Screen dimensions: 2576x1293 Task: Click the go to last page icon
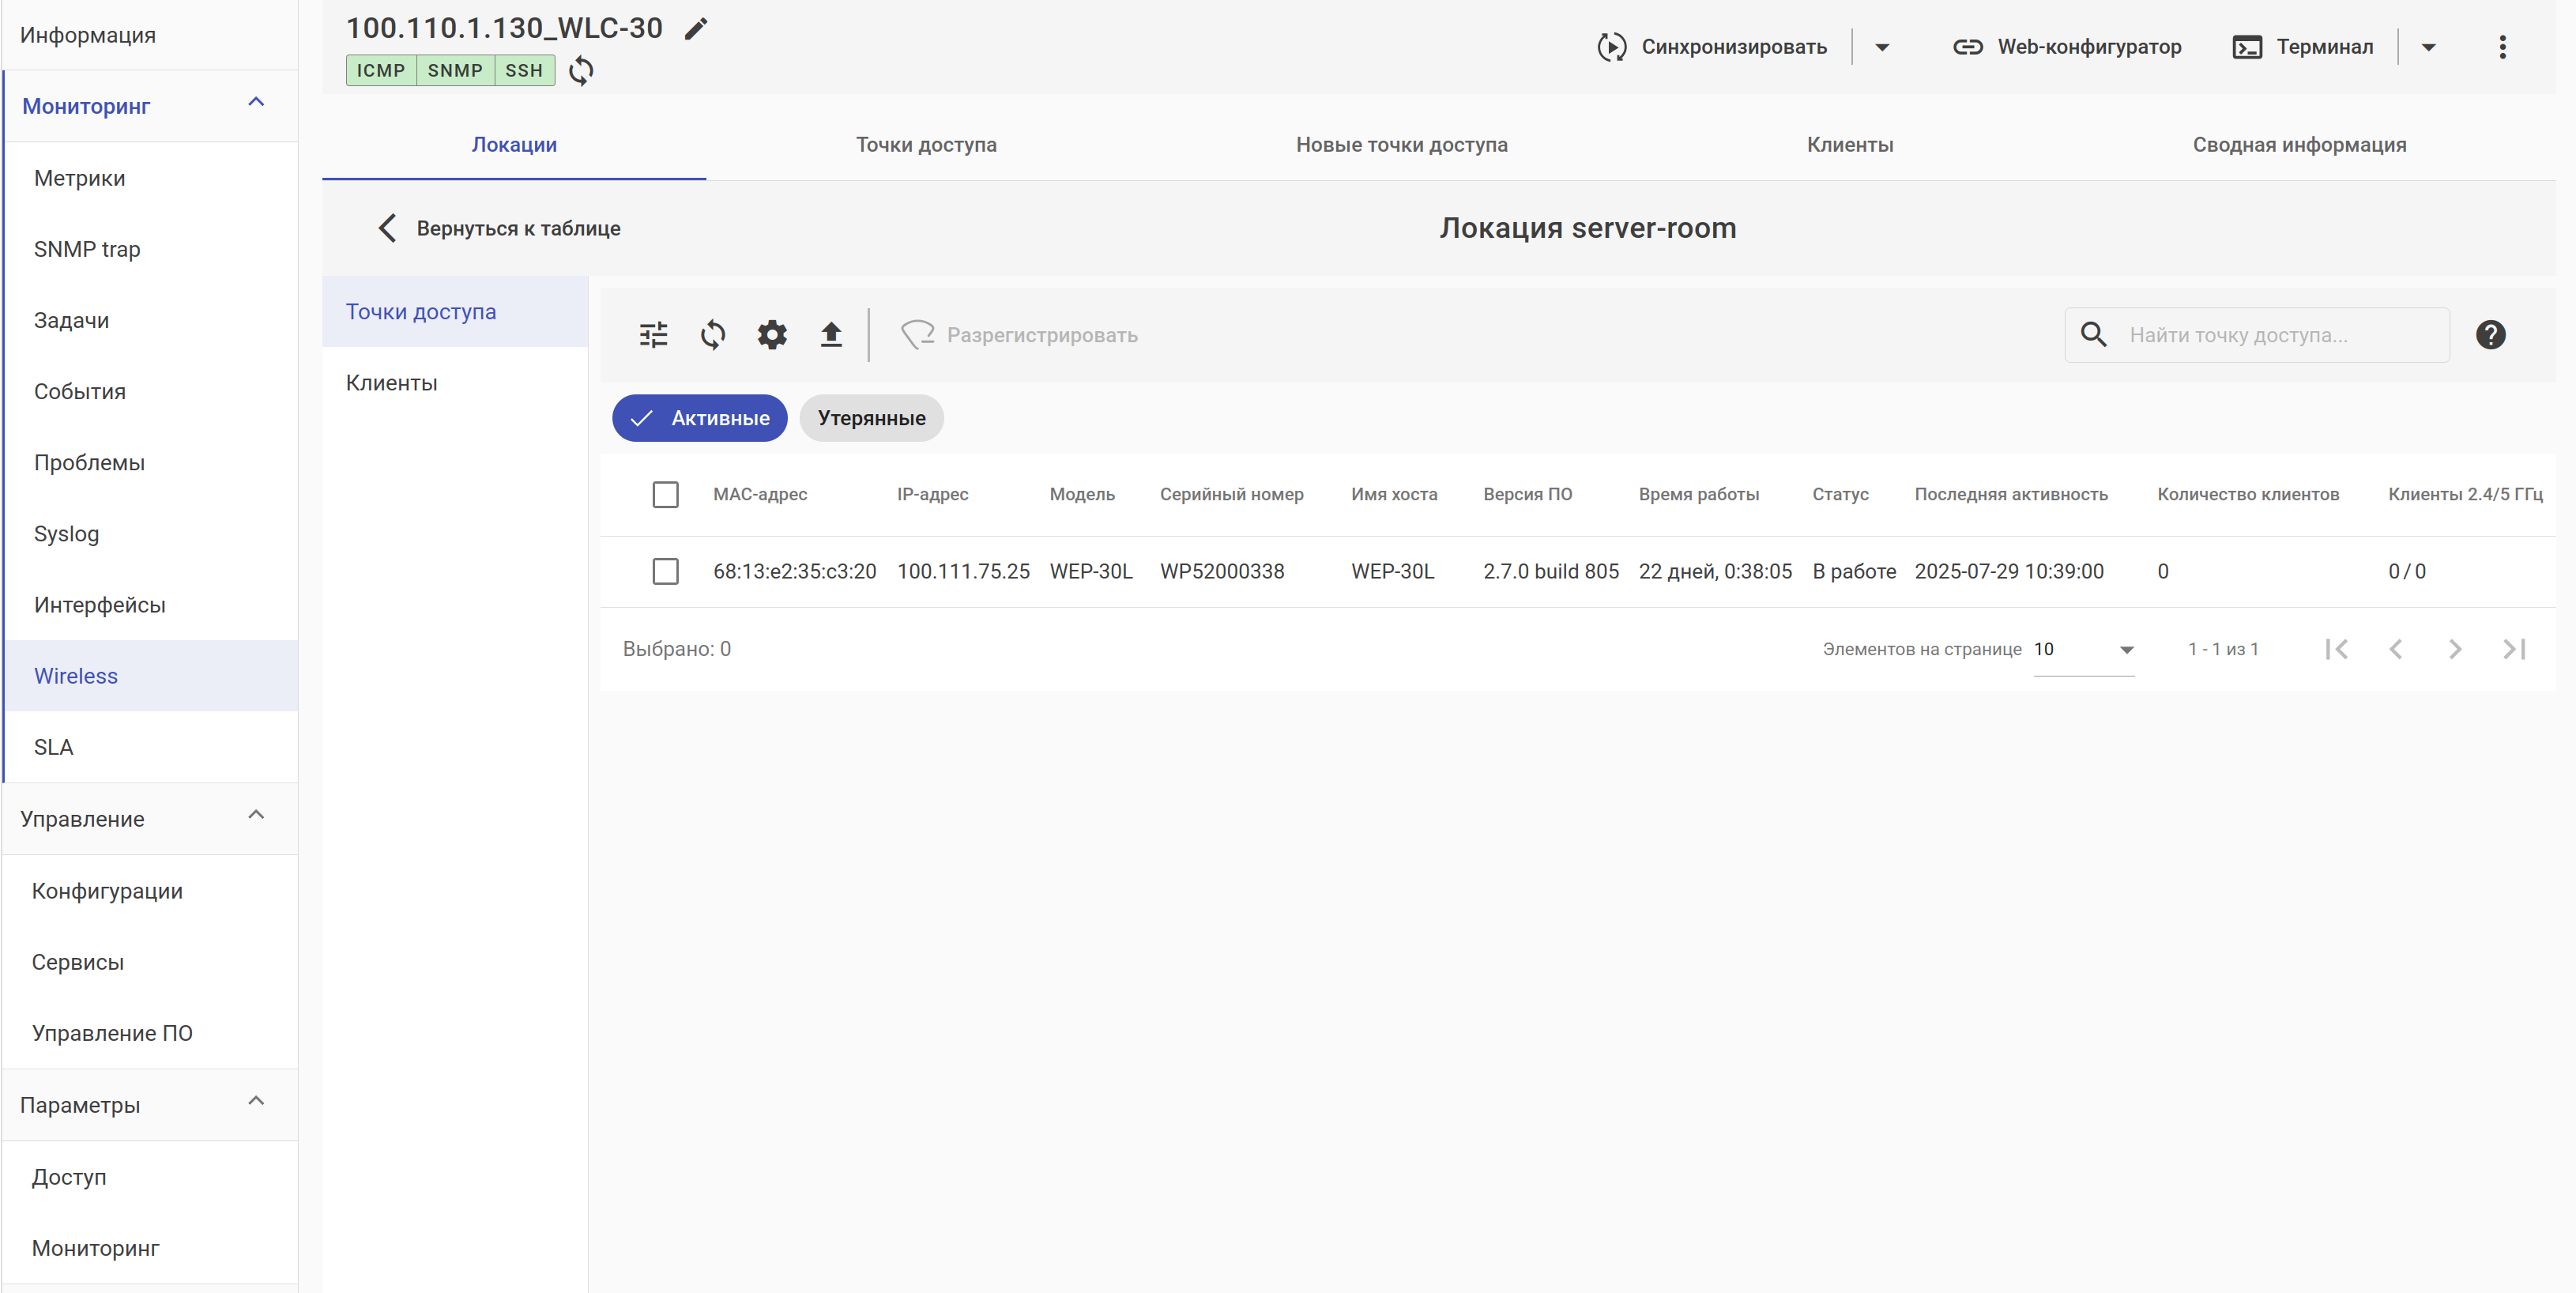tap(2514, 649)
